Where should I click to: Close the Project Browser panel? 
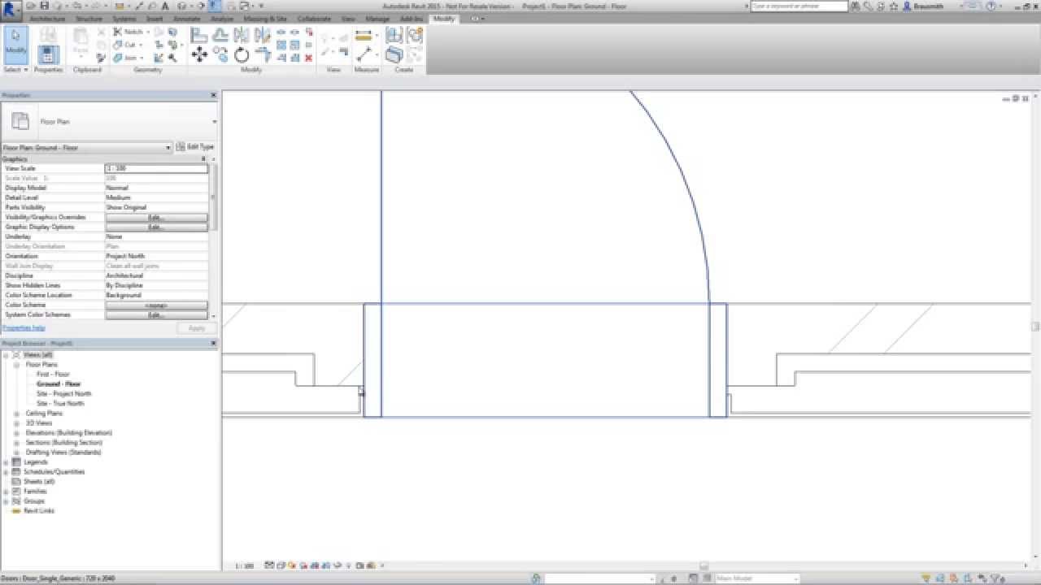click(214, 344)
